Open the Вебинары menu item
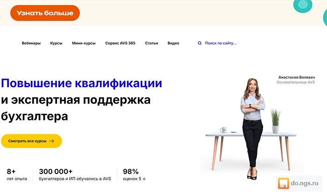This screenshot has height=196, width=327. click(31, 43)
